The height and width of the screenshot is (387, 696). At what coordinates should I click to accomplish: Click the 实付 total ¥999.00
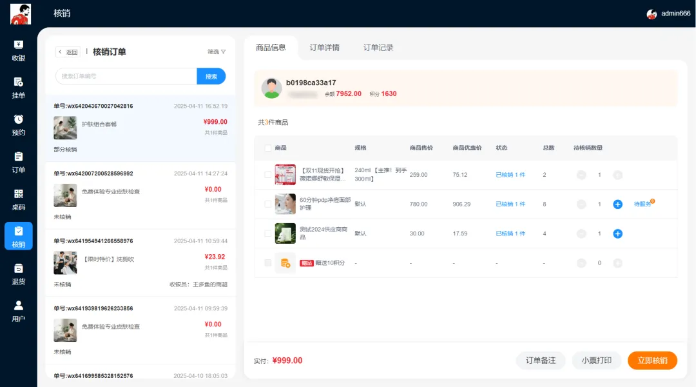(287, 361)
